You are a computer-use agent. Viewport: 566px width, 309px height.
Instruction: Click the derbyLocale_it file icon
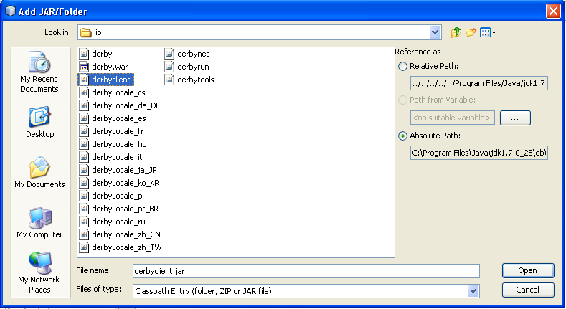(x=84, y=157)
